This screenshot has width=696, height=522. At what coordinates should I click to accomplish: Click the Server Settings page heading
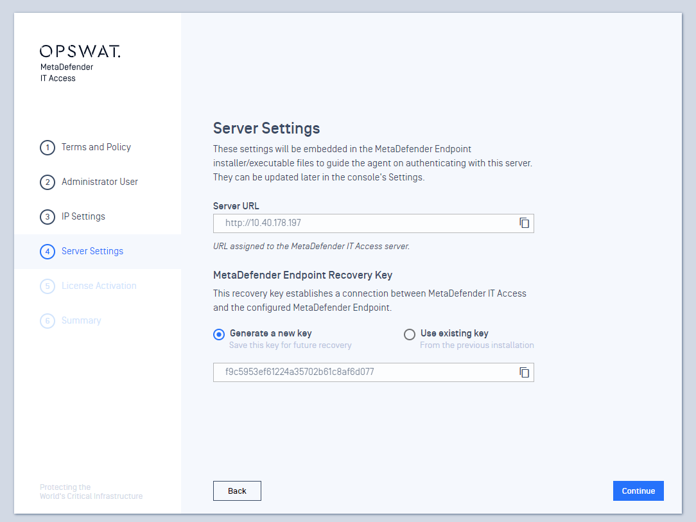[266, 128]
